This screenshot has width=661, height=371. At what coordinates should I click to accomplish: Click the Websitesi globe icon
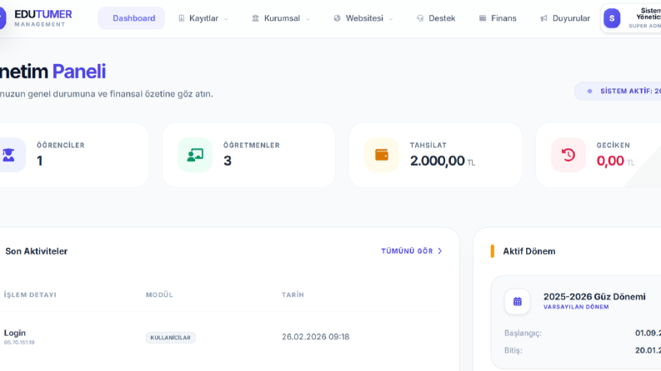[x=337, y=18]
